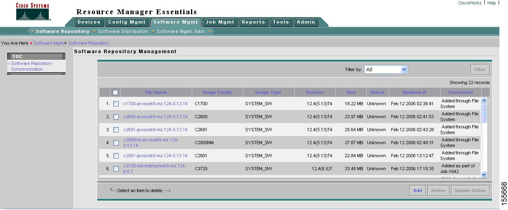The height and width of the screenshot is (210, 508).
Task: Sort by the Updated at column header
Action: click(x=414, y=92)
